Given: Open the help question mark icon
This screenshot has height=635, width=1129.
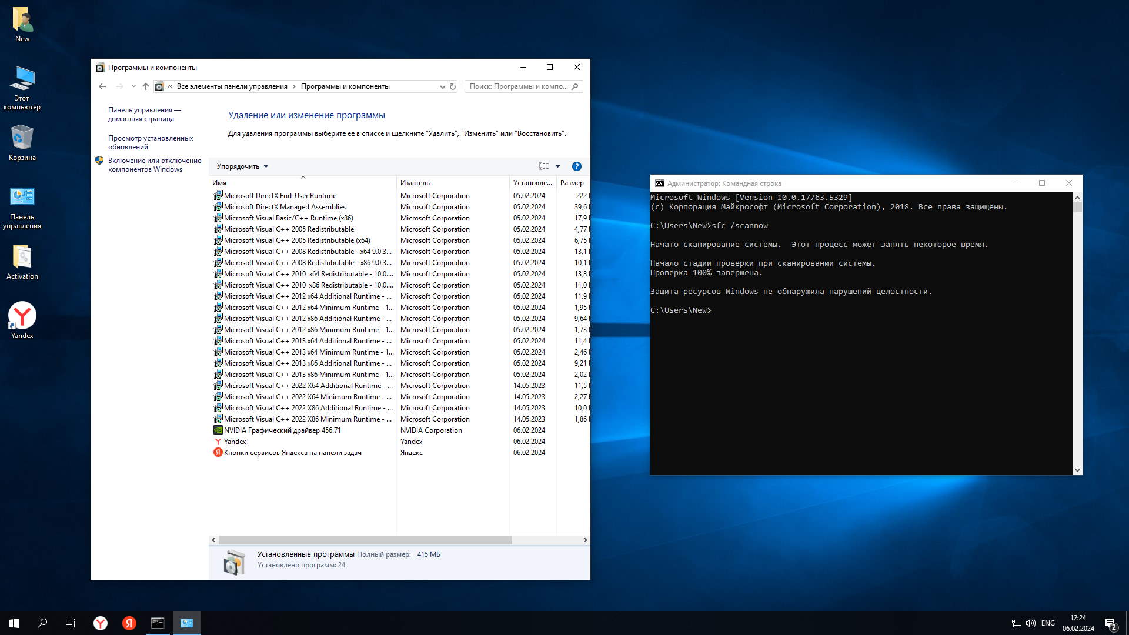Looking at the screenshot, I should (x=576, y=166).
